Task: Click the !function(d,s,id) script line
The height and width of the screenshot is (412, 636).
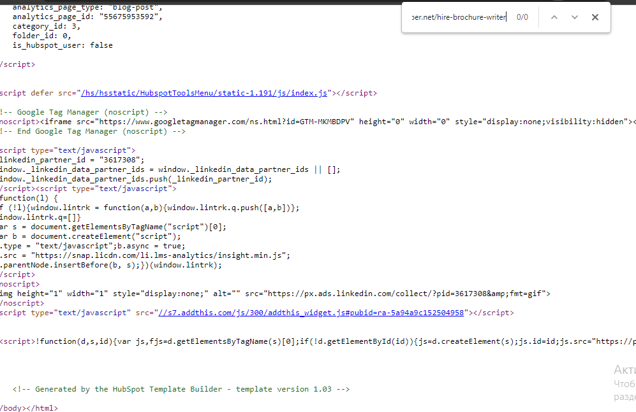Action: click(318, 341)
